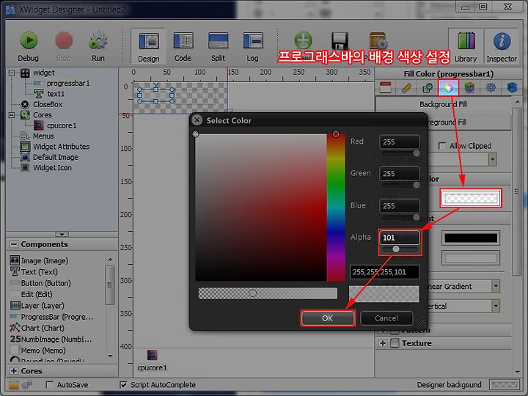This screenshot has height=396, width=528.
Task: Open the Inspector panel
Action: pyautogui.click(x=502, y=46)
